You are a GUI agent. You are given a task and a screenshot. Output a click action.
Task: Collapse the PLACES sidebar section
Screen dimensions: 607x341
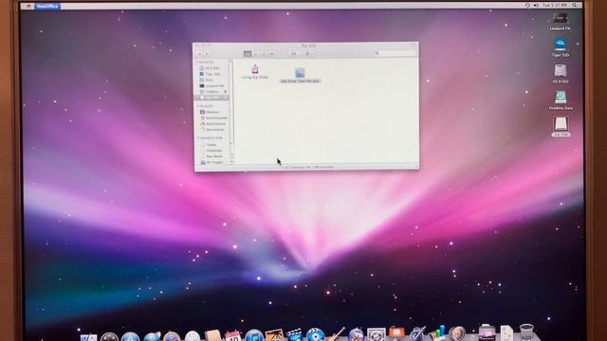click(198, 106)
